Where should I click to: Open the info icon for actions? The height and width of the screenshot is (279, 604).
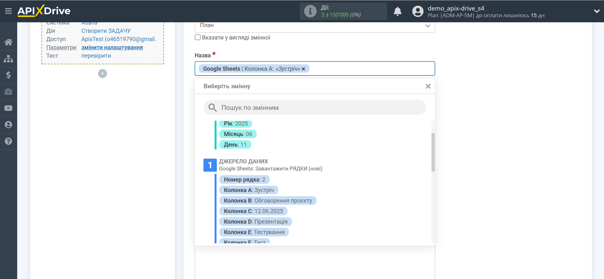click(310, 11)
